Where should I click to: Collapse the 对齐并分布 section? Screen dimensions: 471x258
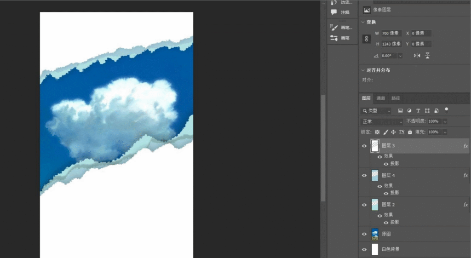pos(363,70)
